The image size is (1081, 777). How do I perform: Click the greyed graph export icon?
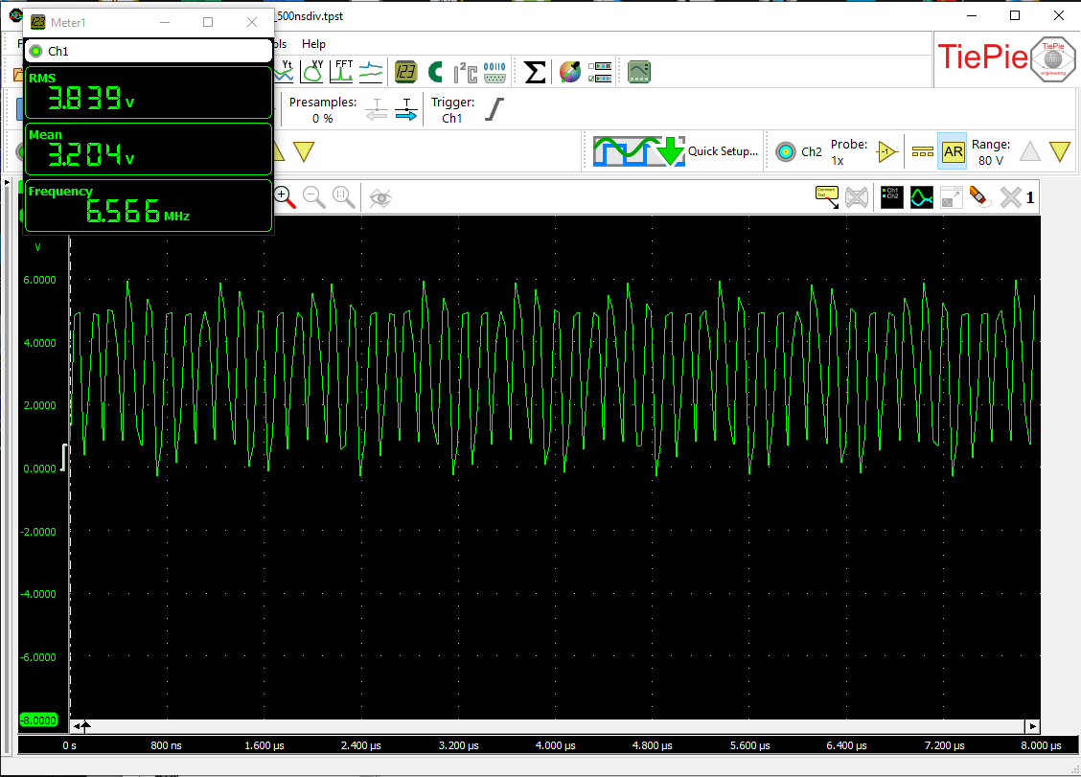point(952,198)
